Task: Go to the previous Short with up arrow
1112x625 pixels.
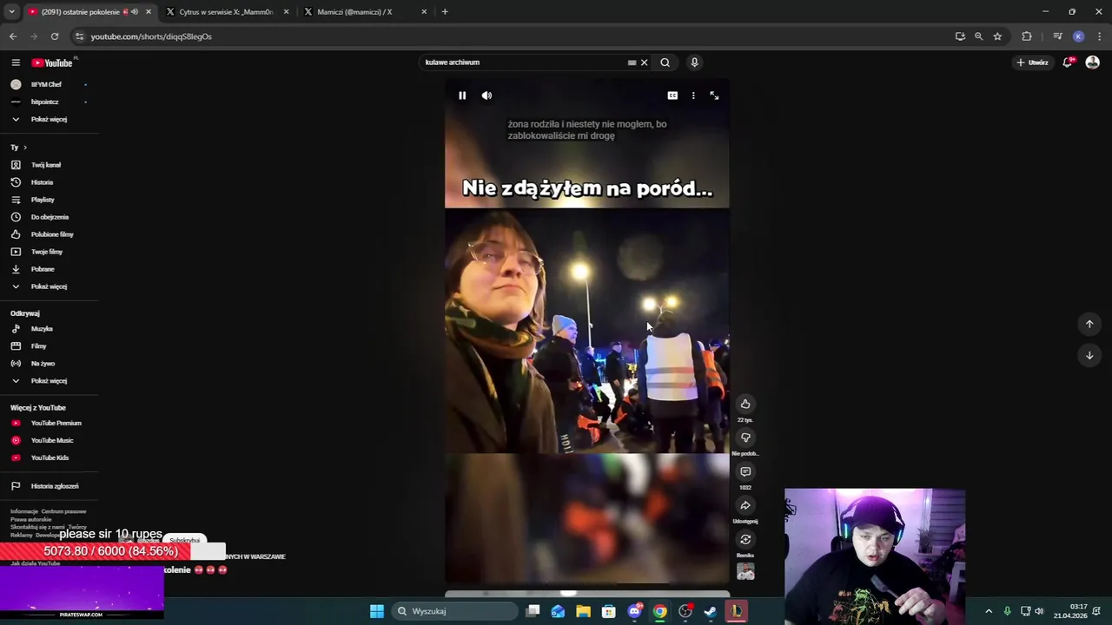Action: click(x=1089, y=324)
